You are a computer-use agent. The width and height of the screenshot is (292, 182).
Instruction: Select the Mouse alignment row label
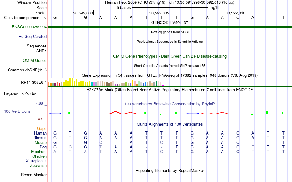tap(41, 142)
